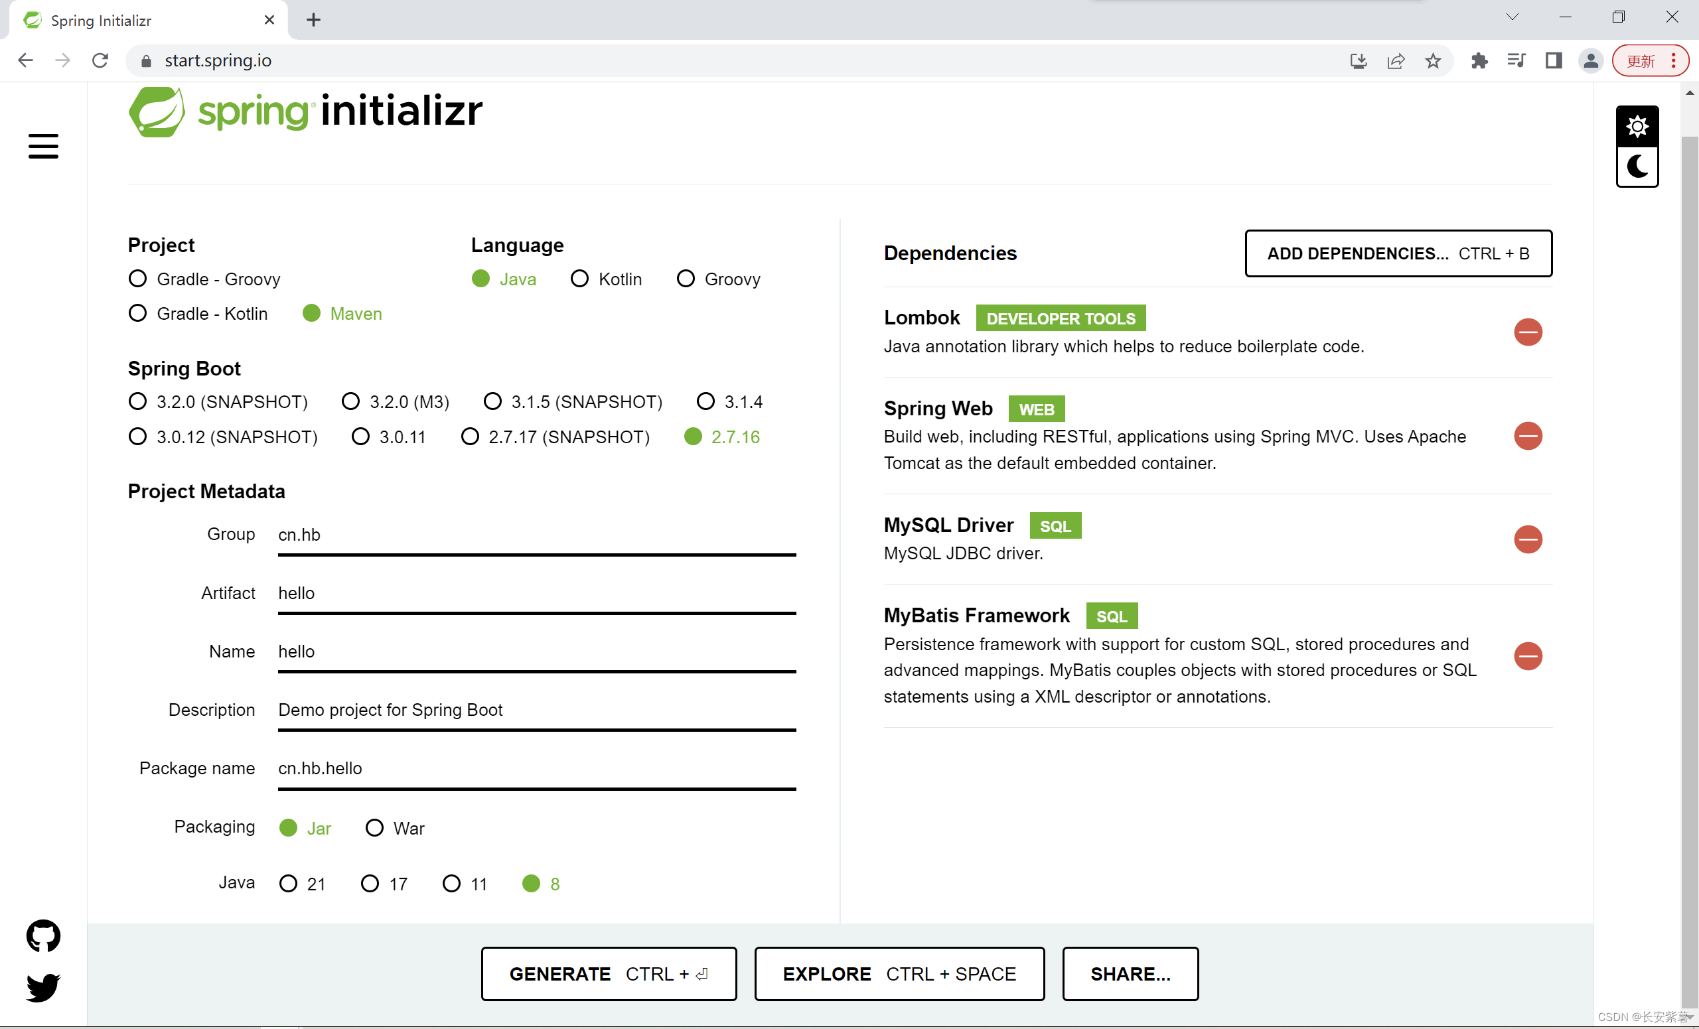The height and width of the screenshot is (1029, 1699).
Task: Switch to light theme sun icon
Action: click(x=1637, y=126)
